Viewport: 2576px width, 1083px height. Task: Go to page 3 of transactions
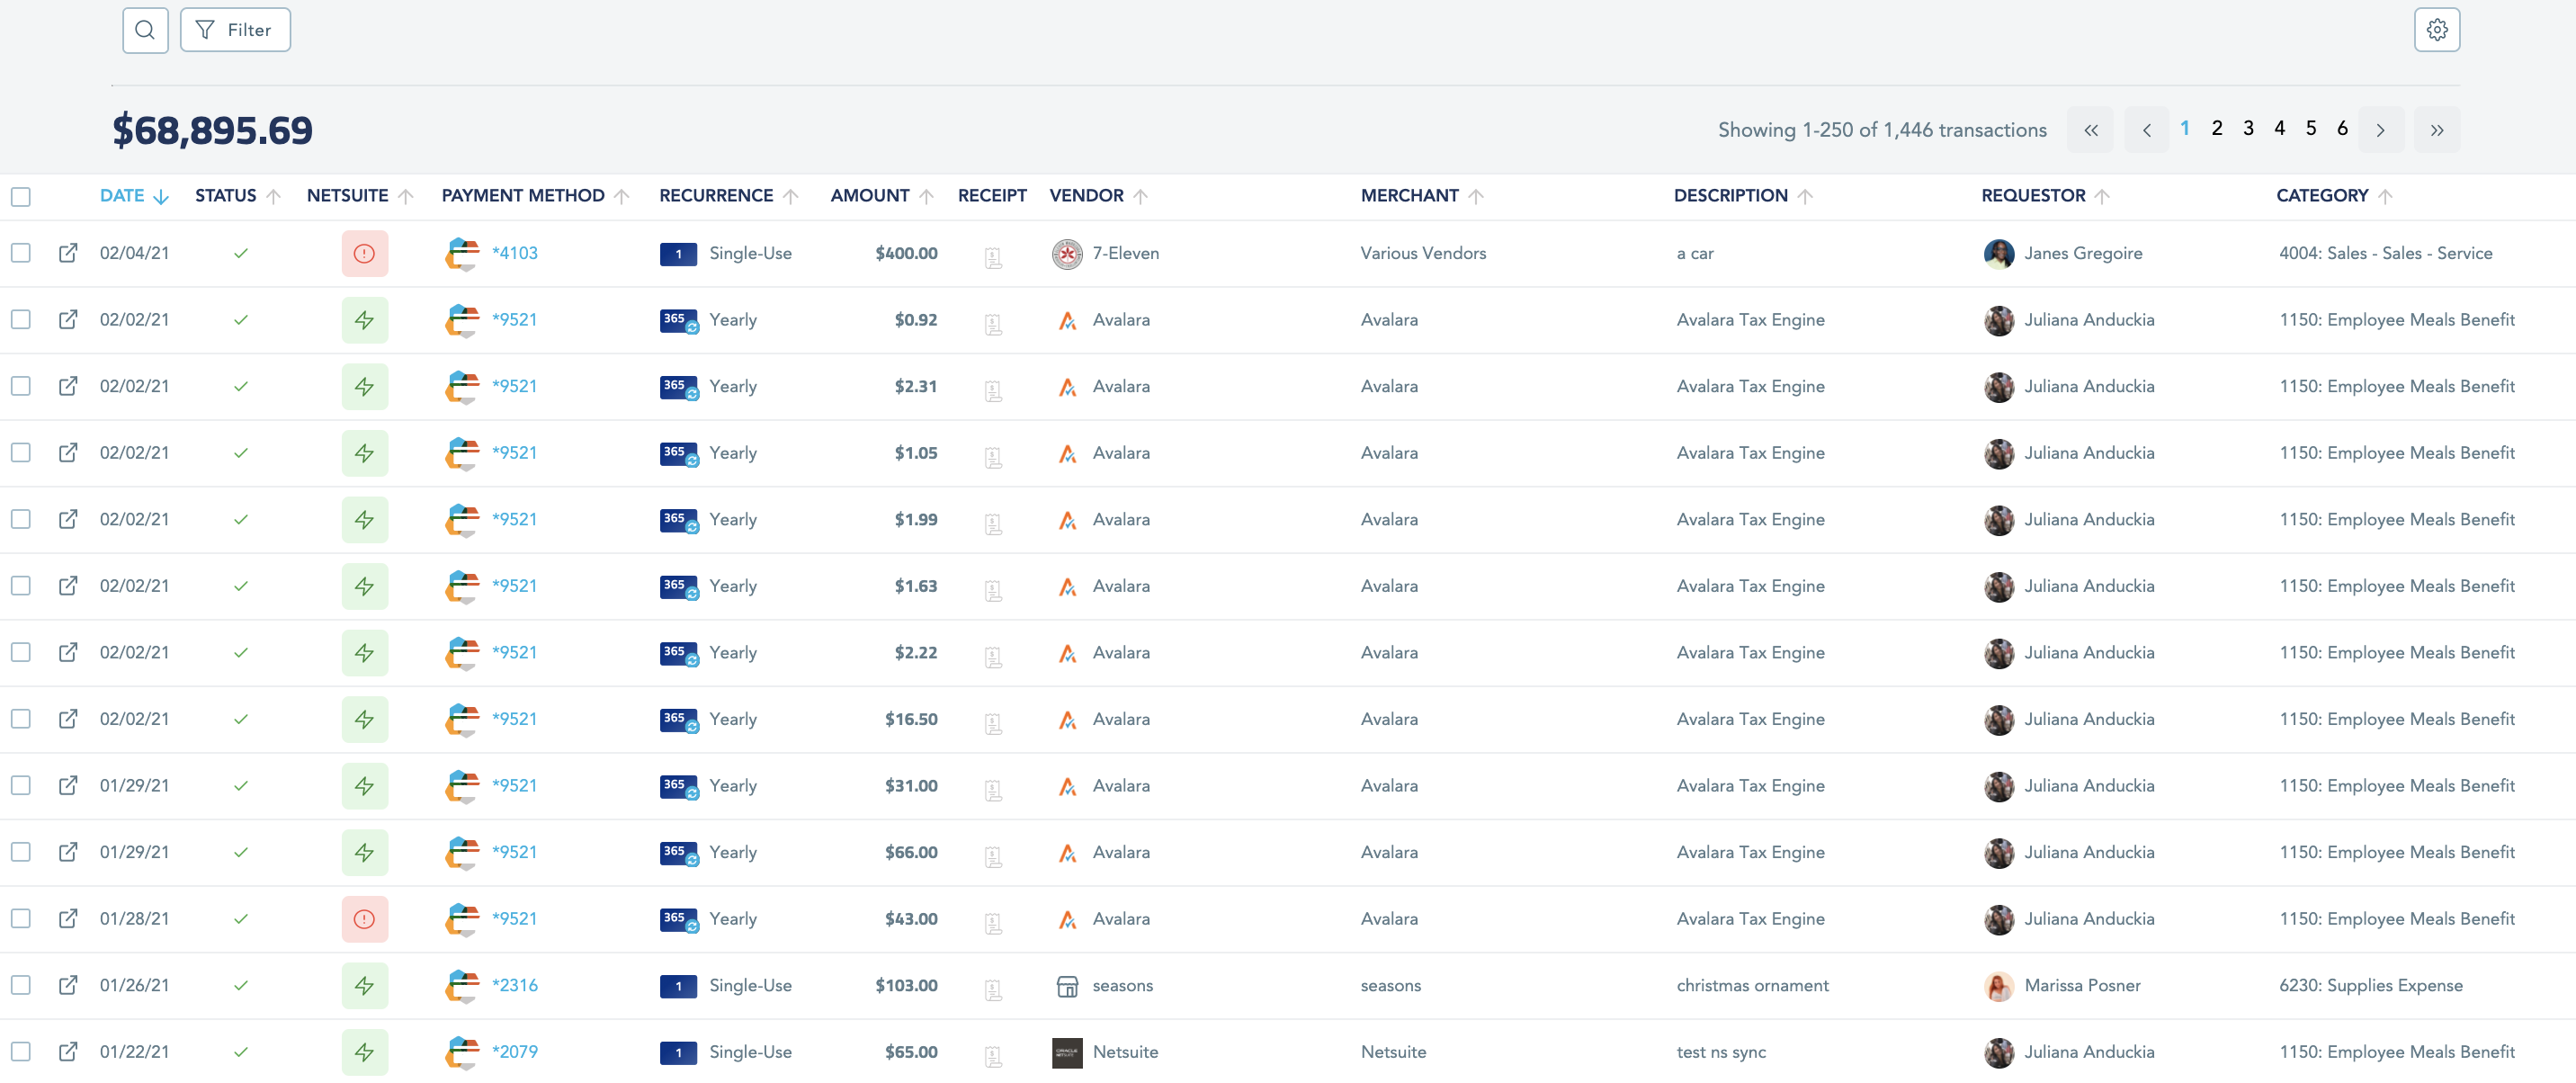[2248, 128]
